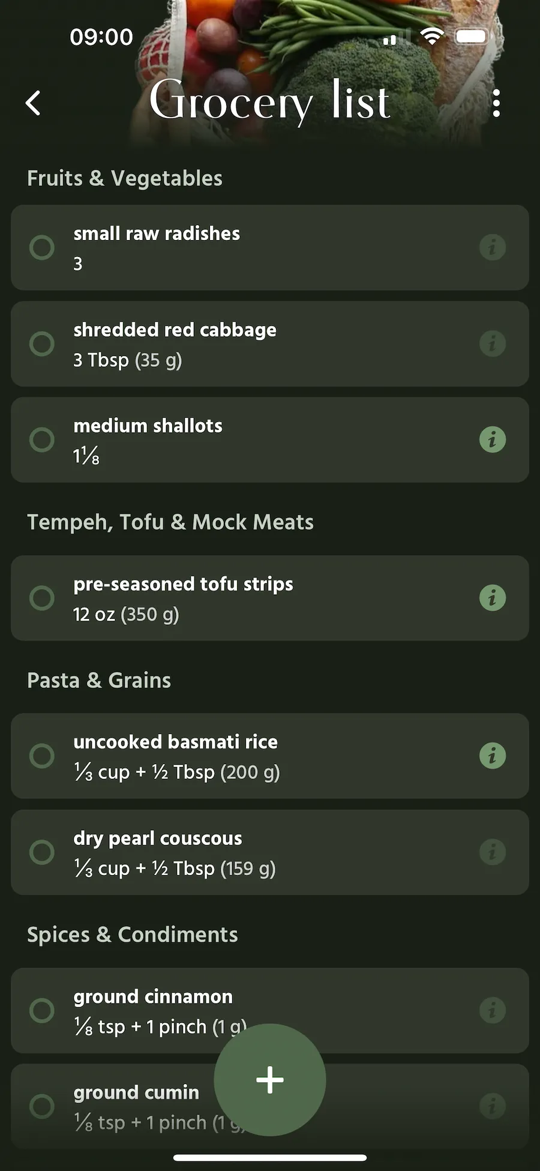540x1171 pixels.
Task: Open info for uncooked basmati rice
Action: pyautogui.click(x=493, y=756)
